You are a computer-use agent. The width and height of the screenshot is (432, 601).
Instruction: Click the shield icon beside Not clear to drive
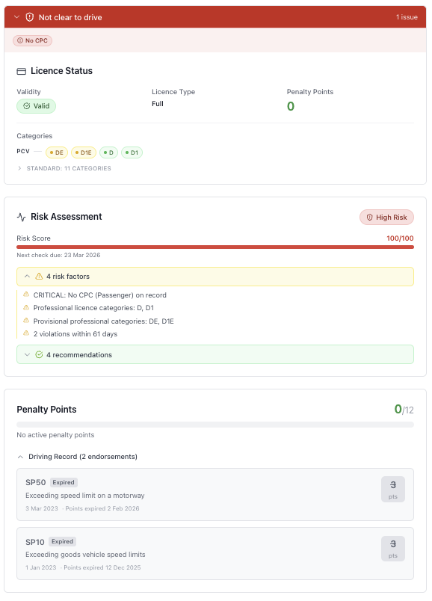pyautogui.click(x=28, y=16)
